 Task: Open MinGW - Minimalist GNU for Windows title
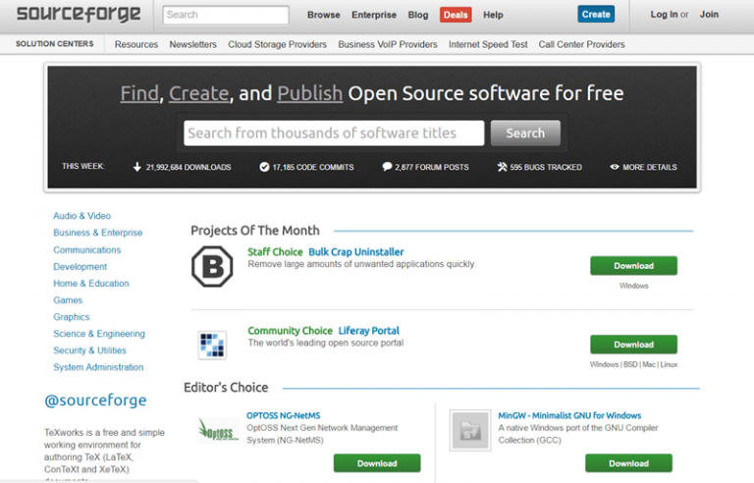pyautogui.click(x=569, y=415)
